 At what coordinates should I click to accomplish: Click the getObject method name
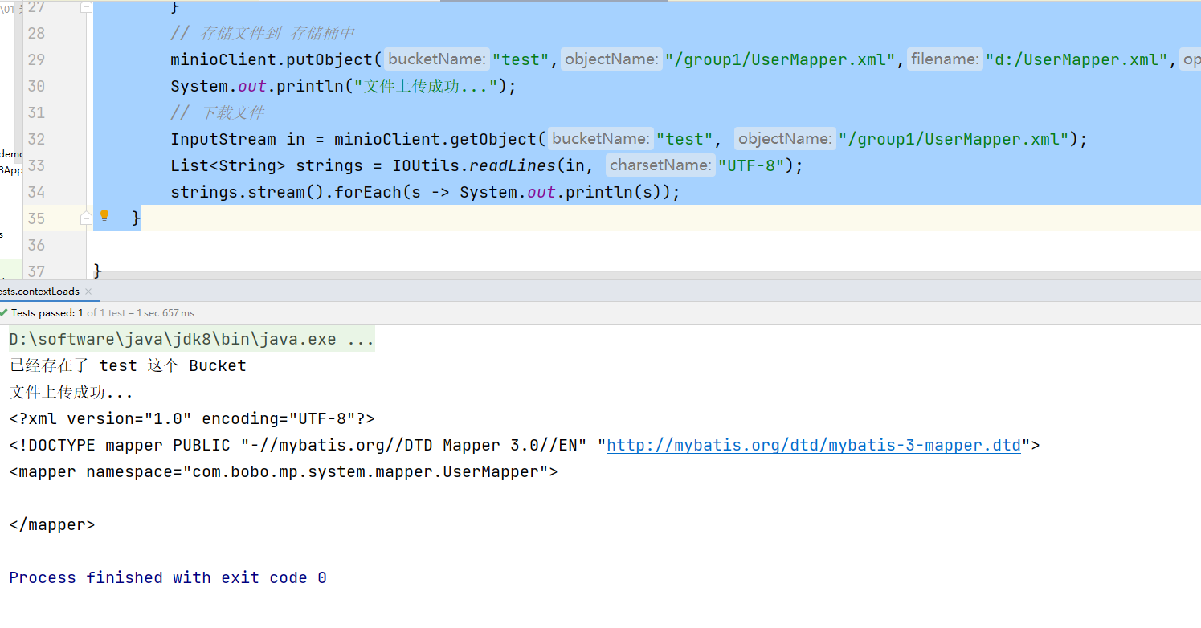pyautogui.click(x=493, y=139)
